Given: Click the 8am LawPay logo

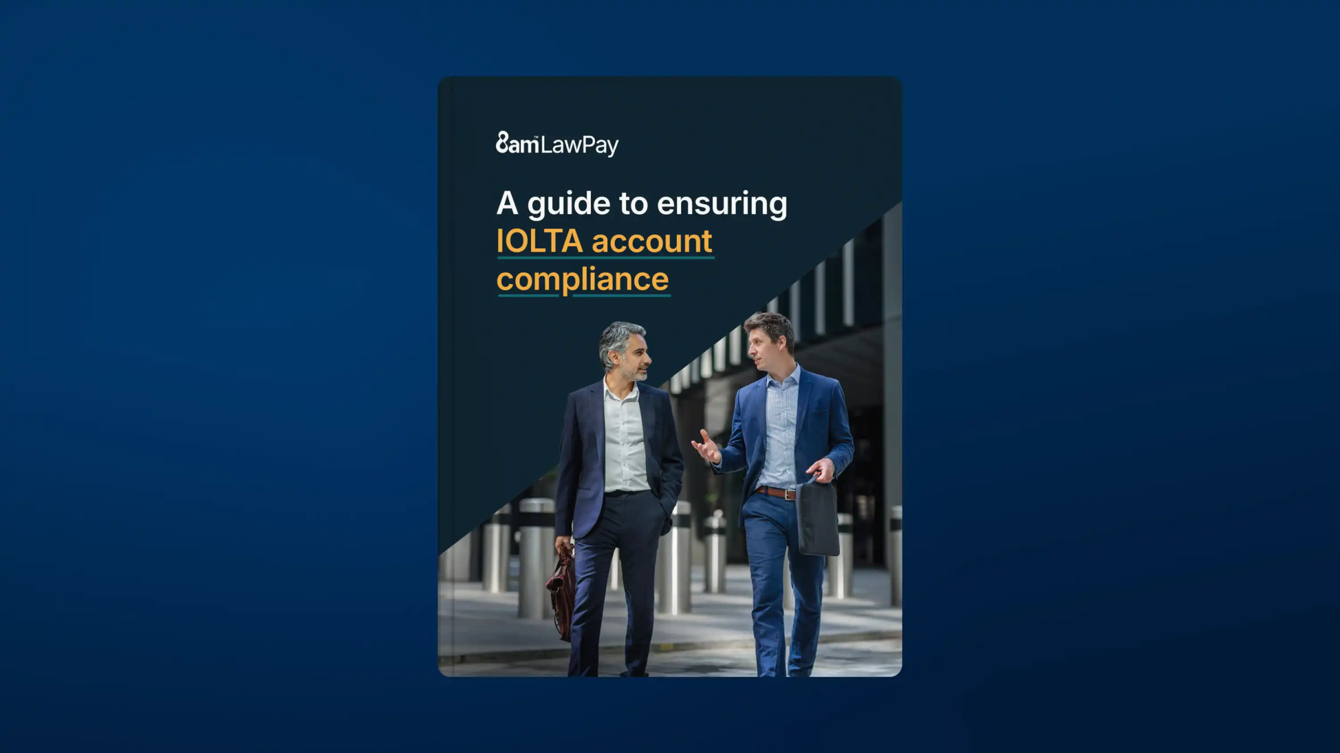Looking at the screenshot, I should pos(557,144).
